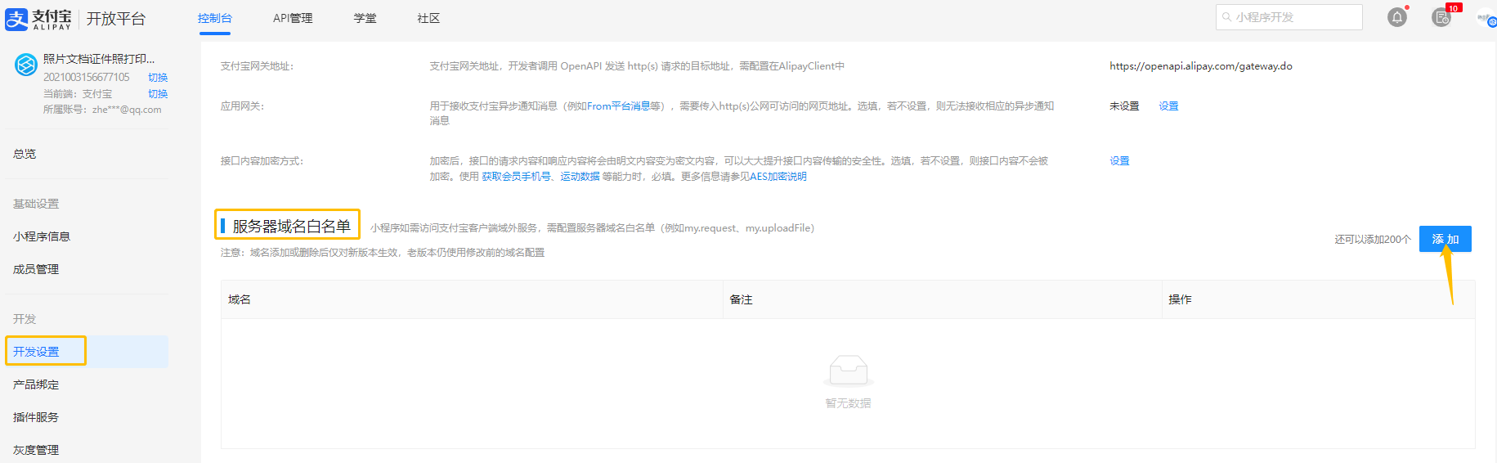
Task: Click the app name 照片文档证件照打印...
Action: tap(99, 59)
